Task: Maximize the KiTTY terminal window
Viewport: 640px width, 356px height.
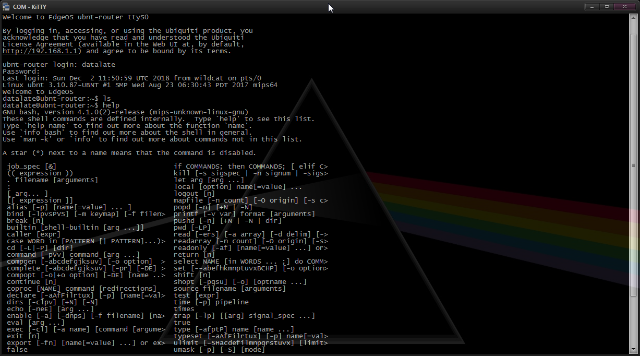Action: point(607,6)
